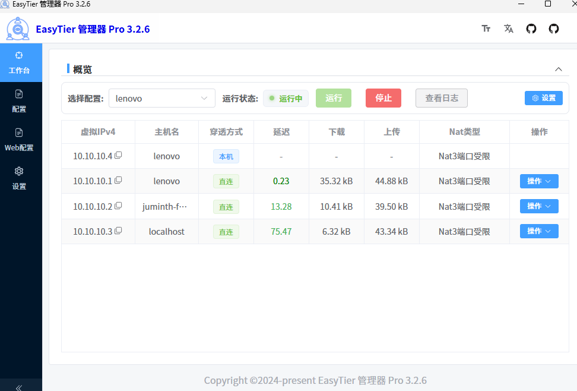Click the EasyTier logo in the top left

(x=18, y=28)
